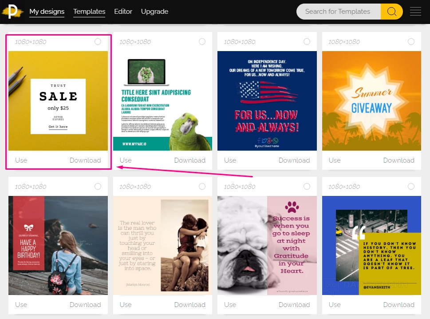Use the Happy Birthday template
The width and height of the screenshot is (430, 319).
click(21, 304)
